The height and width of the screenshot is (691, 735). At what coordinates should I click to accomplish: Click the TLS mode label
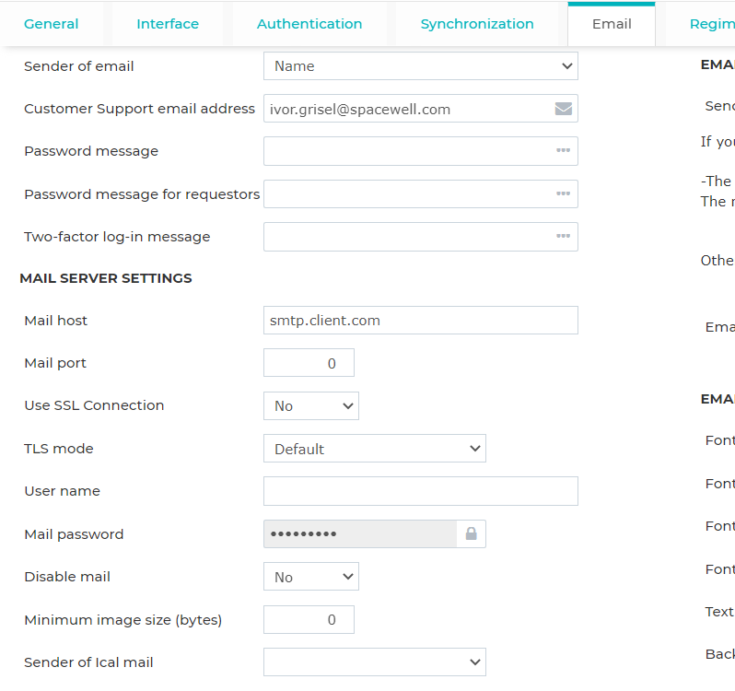[59, 449]
